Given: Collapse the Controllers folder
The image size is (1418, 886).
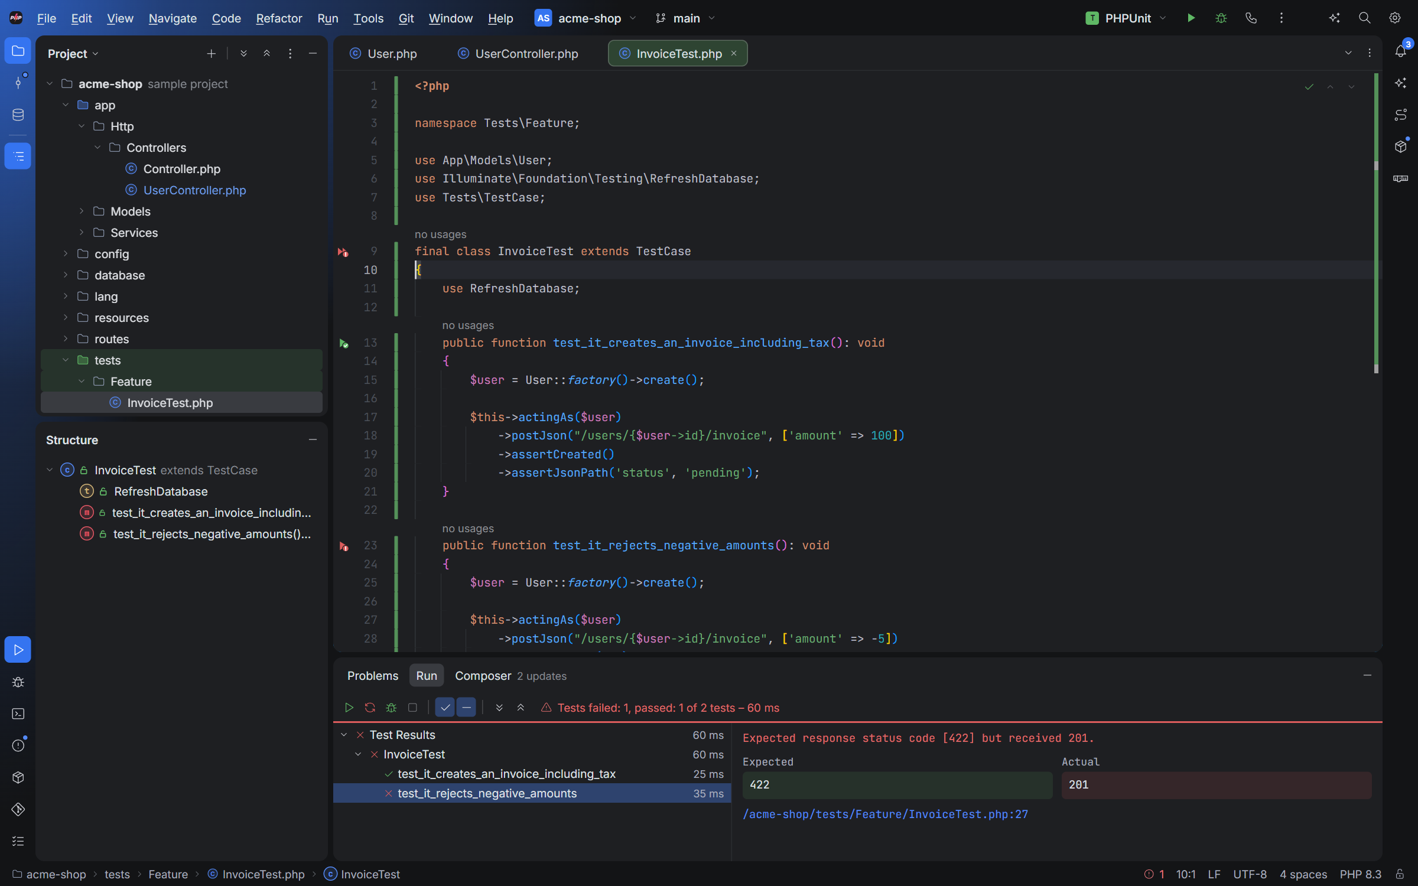Looking at the screenshot, I should [97, 148].
